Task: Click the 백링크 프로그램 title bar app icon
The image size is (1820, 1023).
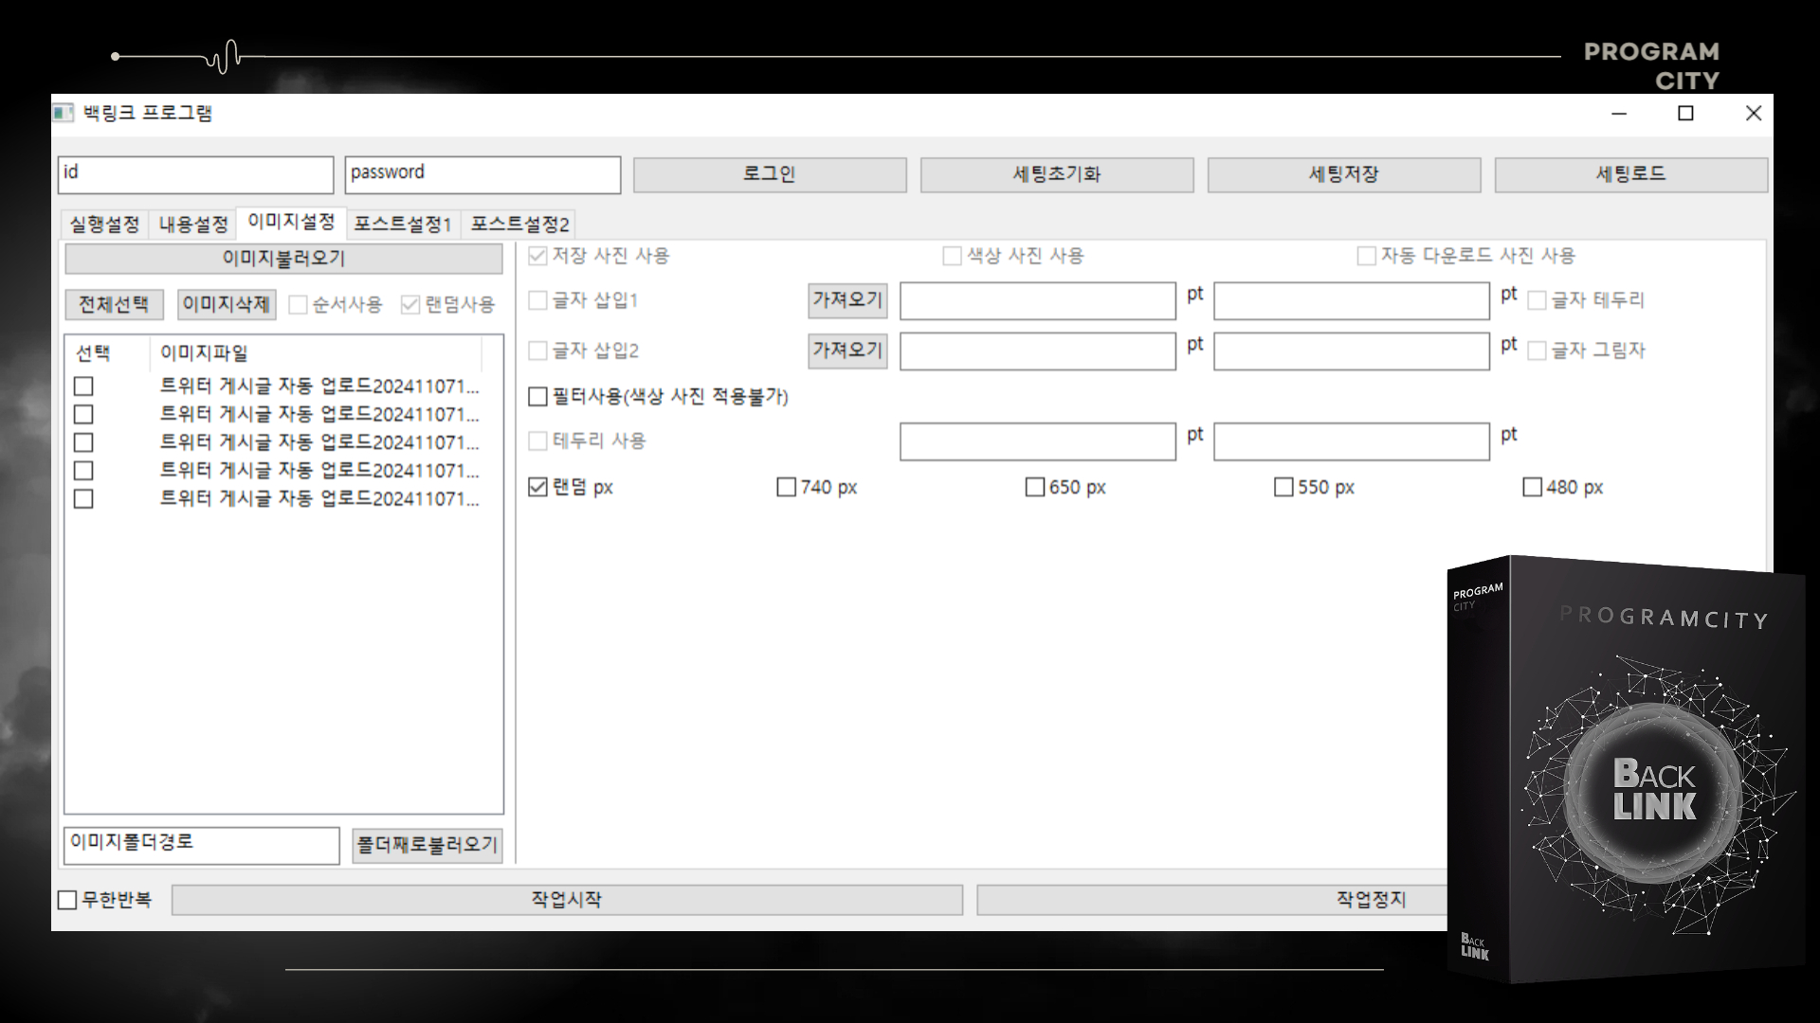Action: [x=63, y=114]
